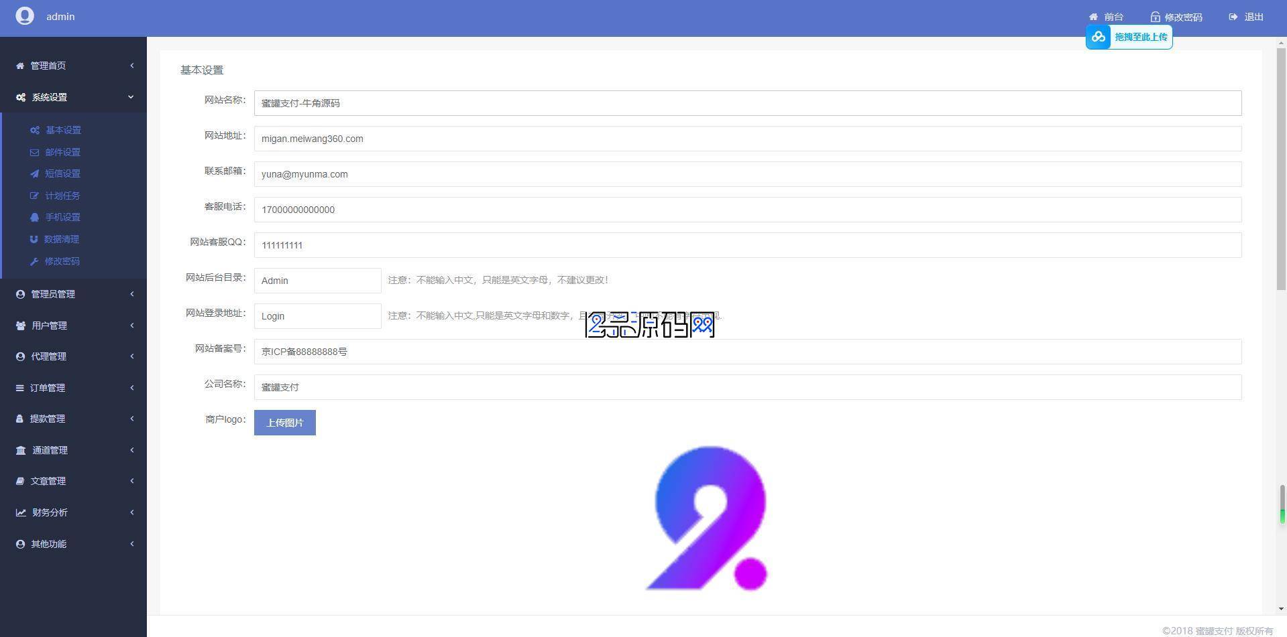
Task: Click the 网站登录地址 Login field
Action: [x=318, y=316]
